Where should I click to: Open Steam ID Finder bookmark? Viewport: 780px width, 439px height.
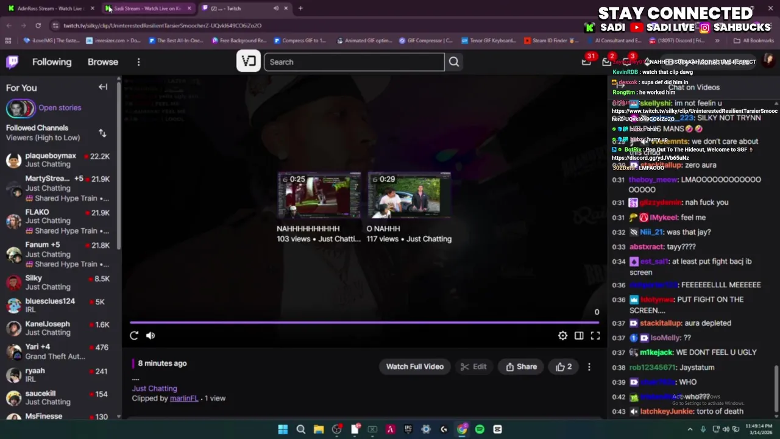tap(550, 41)
